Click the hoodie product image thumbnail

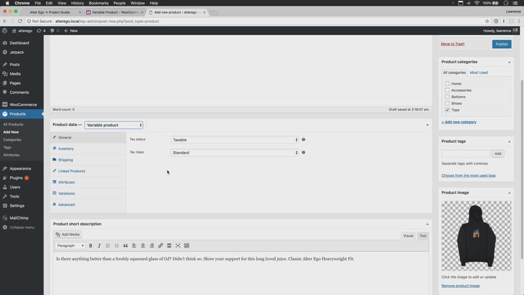476,235
